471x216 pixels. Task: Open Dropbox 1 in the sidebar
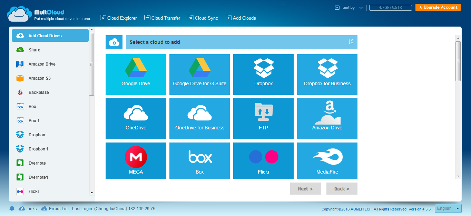tap(50, 149)
